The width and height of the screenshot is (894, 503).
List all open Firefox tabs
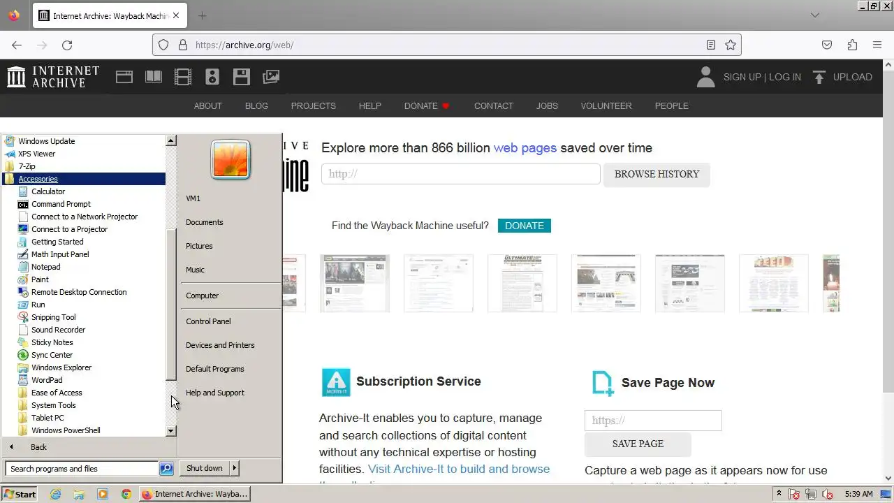(x=815, y=15)
